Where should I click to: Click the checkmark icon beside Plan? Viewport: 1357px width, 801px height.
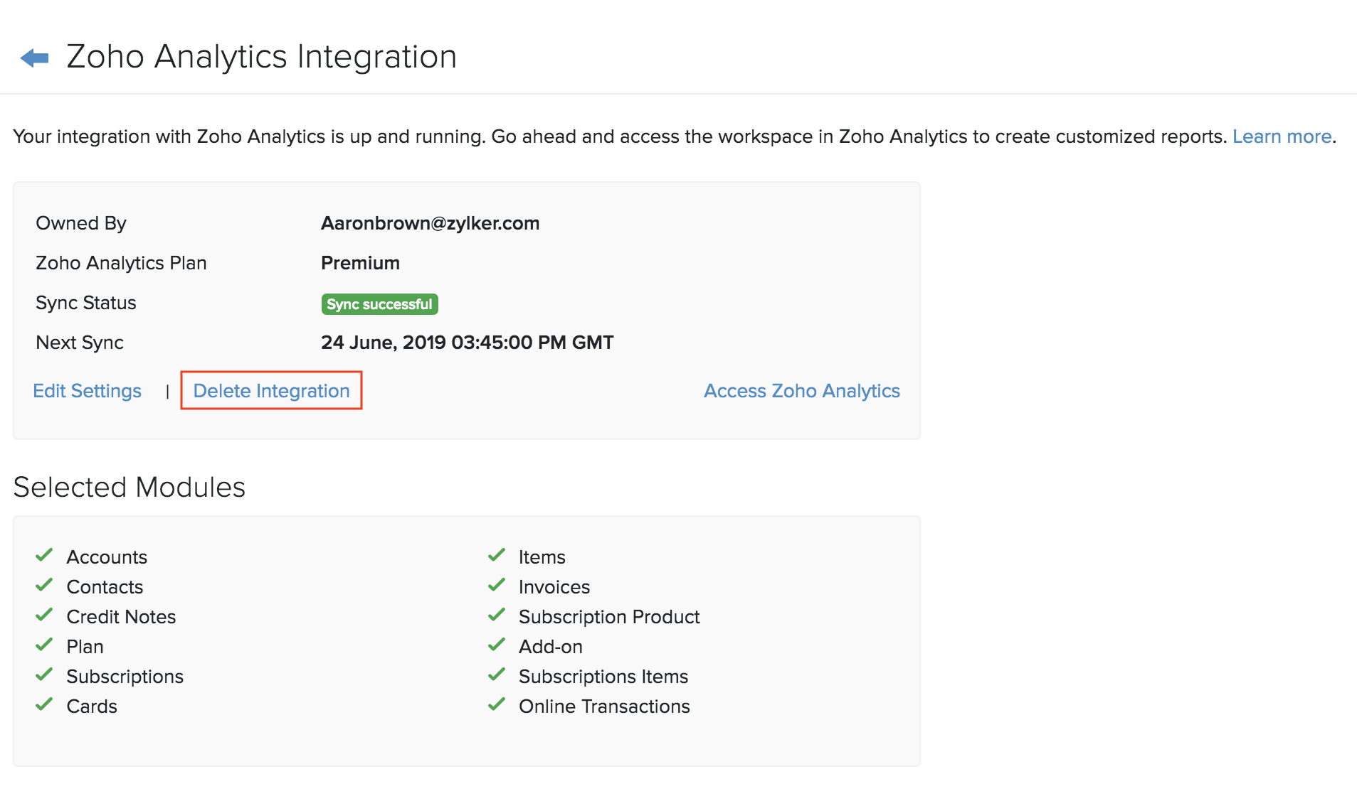coord(44,645)
